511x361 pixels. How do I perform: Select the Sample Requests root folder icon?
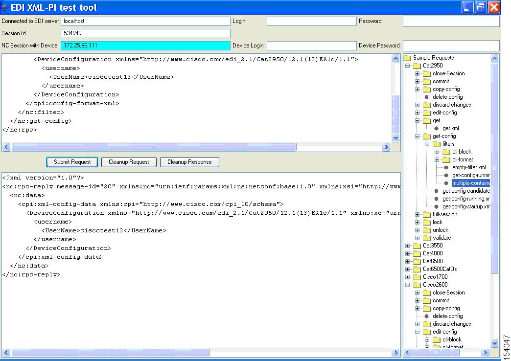coord(407,58)
